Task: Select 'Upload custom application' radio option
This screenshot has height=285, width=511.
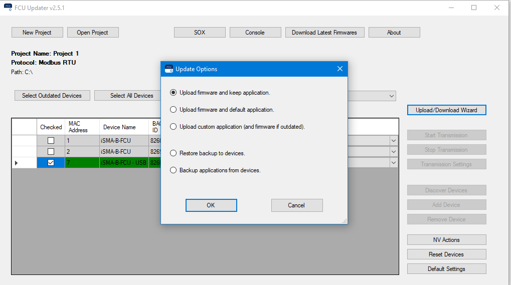Action: (x=174, y=127)
